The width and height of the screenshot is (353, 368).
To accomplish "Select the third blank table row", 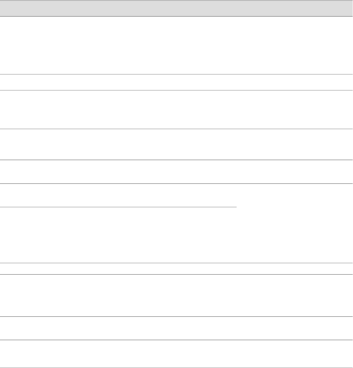I will pyautogui.click(x=176, y=110).
